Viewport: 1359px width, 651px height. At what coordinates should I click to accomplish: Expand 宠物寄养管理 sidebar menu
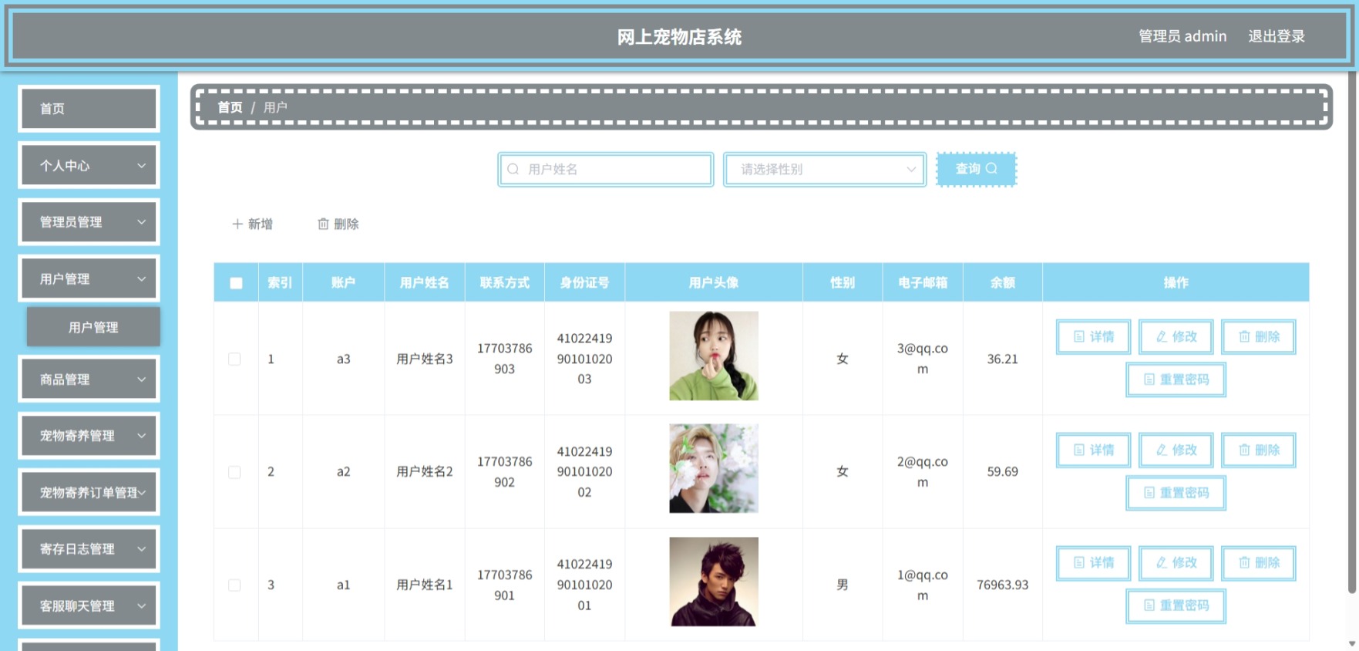[x=89, y=436]
